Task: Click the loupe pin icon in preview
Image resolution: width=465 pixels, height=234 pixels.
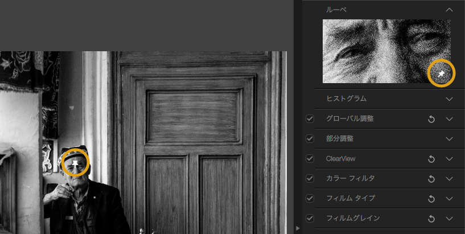Action: pos(441,73)
